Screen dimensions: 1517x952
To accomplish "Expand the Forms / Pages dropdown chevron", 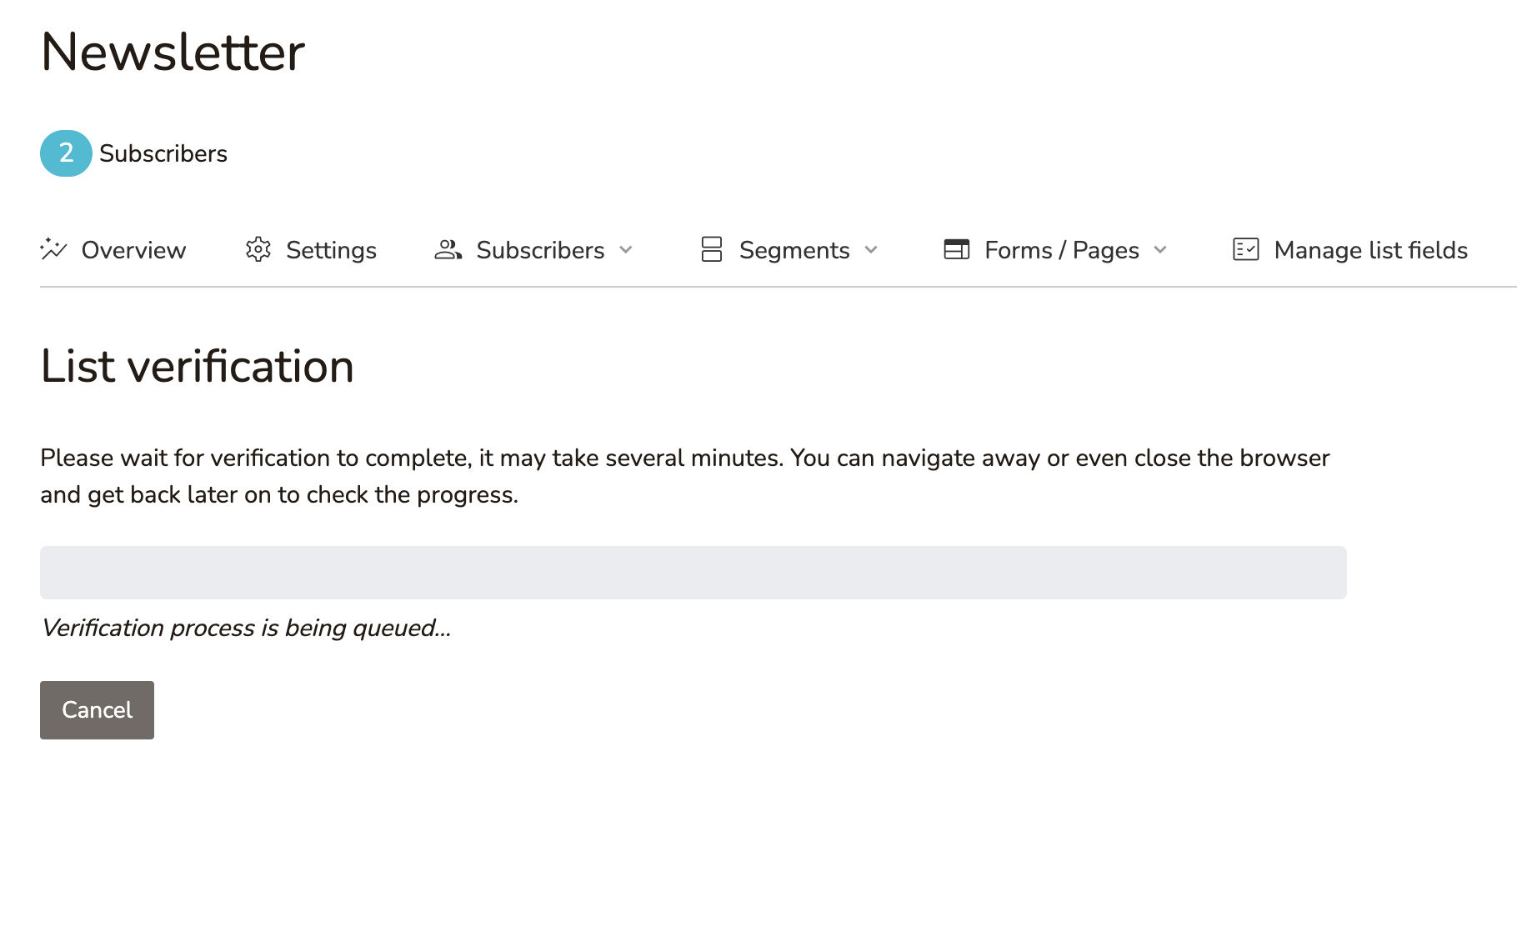I will (x=1160, y=250).
